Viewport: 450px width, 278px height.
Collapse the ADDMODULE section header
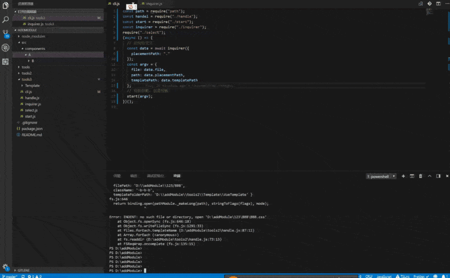[x=58, y=30]
